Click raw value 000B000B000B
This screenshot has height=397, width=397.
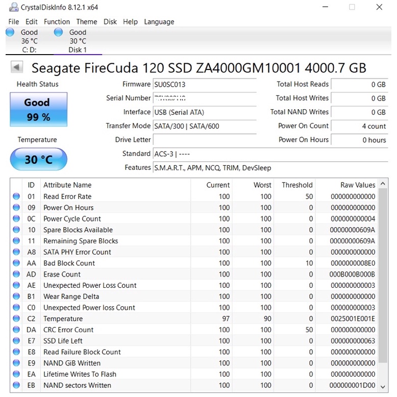coord(352,274)
